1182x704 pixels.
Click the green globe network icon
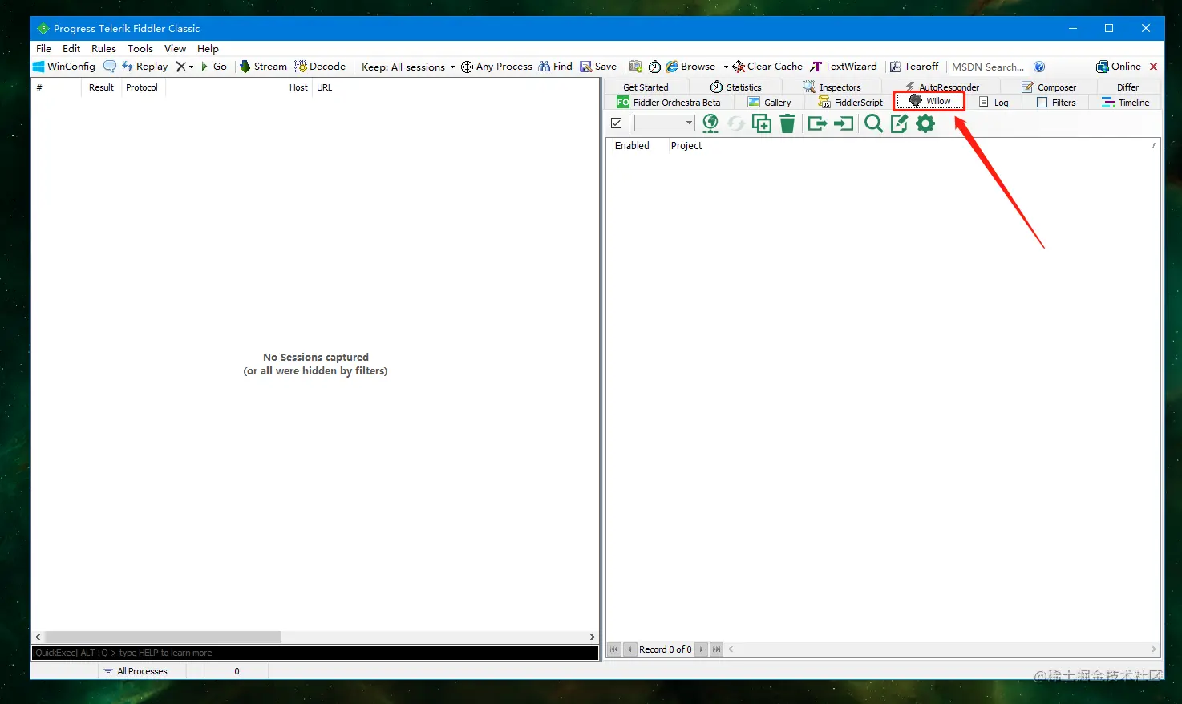pos(710,123)
